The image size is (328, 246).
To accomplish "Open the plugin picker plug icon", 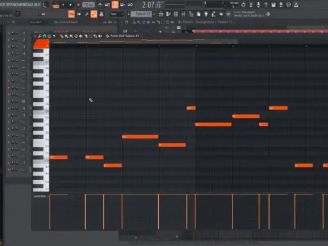I will point(206,14).
